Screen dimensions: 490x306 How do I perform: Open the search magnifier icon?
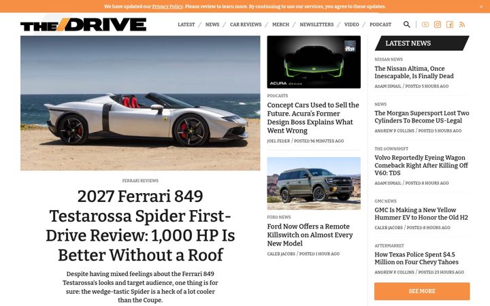[406, 24]
